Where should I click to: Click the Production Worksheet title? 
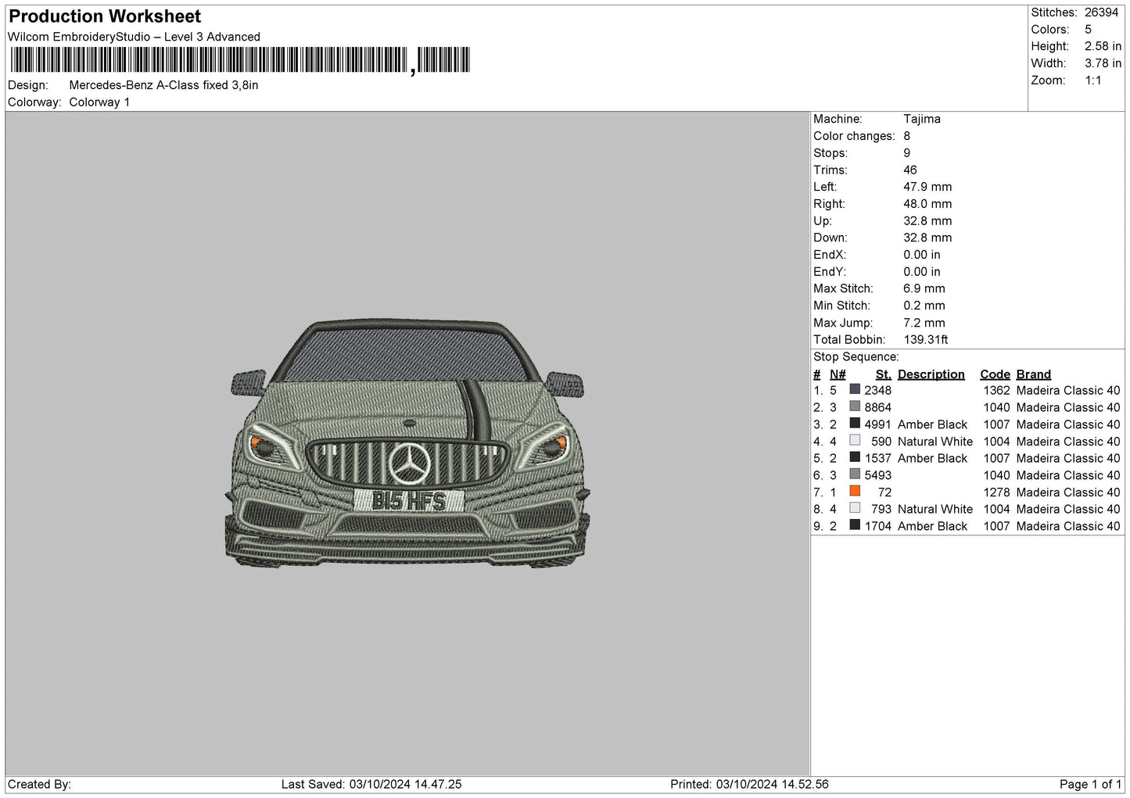click(x=105, y=16)
